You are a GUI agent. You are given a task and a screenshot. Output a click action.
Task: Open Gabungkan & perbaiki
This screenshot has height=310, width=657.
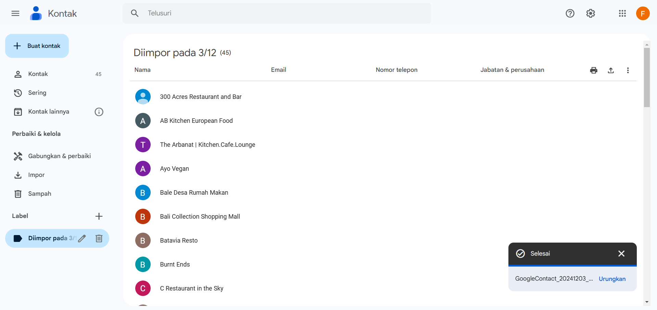click(x=59, y=156)
